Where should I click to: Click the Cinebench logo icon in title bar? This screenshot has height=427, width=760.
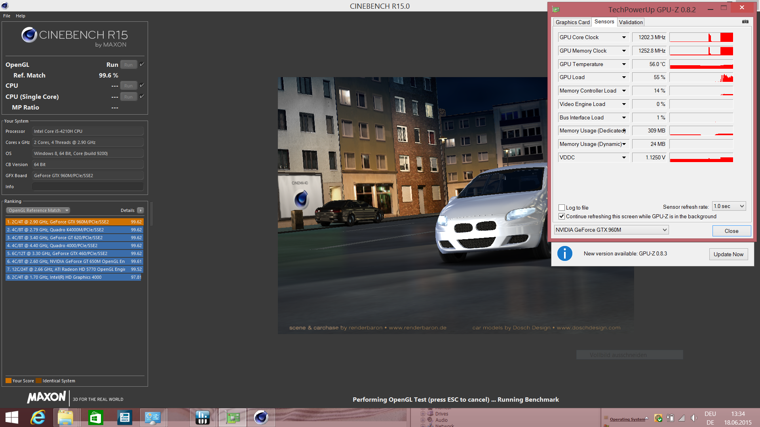pyautogui.click(x=5, y=6)
